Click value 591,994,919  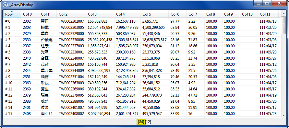tap(97, 108)
